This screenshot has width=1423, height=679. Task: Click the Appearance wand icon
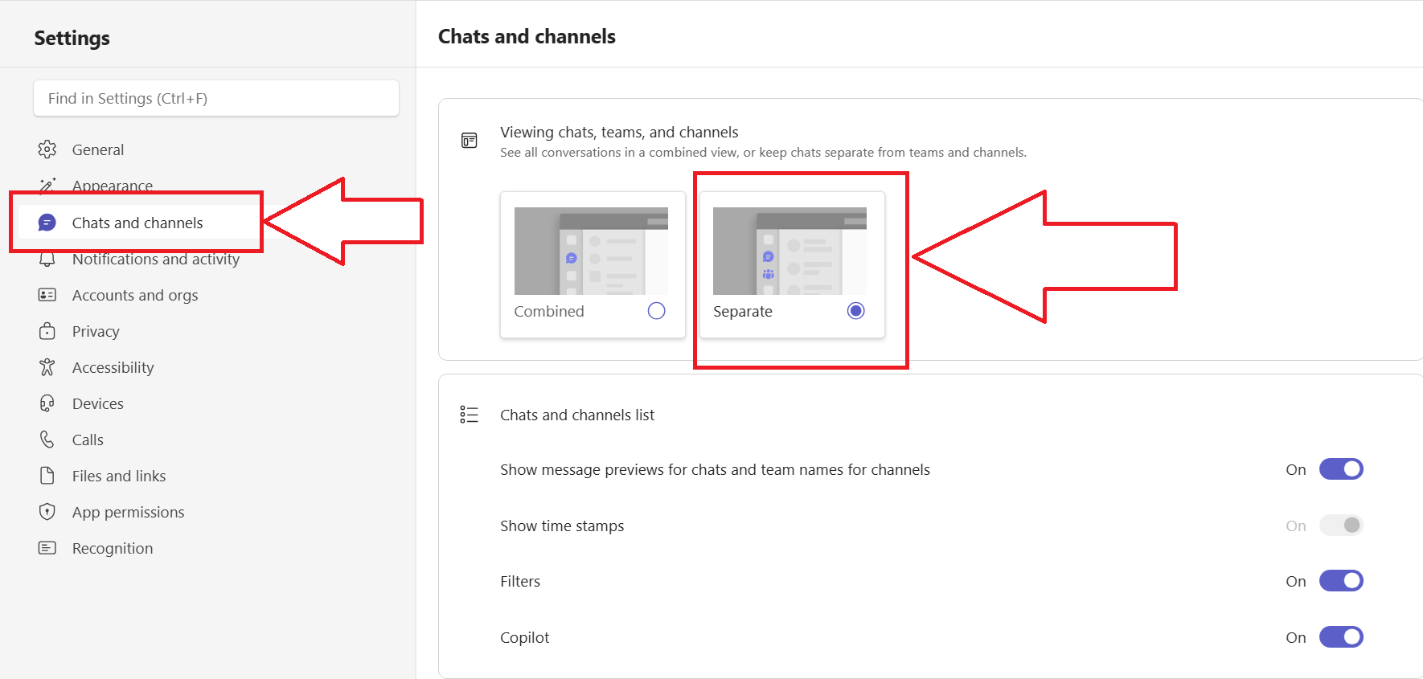pos(47,186)
